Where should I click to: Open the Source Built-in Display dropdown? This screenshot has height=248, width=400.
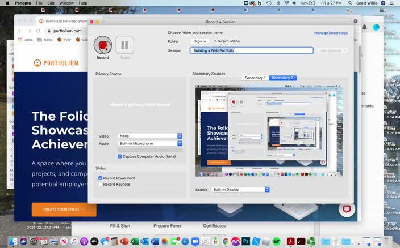240,189
